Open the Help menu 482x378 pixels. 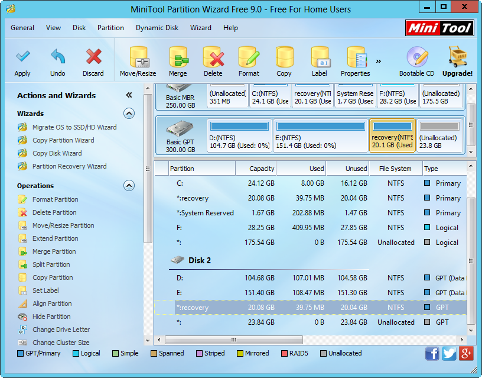coord(230,28)
